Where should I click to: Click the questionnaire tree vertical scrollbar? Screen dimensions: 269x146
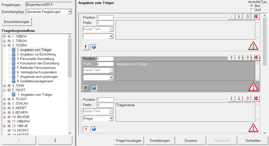[70, 58]
